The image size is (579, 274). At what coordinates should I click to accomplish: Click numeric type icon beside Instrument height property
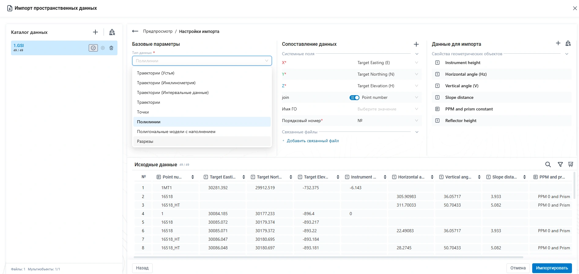tap(437, 63)
